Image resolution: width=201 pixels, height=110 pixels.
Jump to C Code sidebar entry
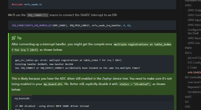(192, 67)
